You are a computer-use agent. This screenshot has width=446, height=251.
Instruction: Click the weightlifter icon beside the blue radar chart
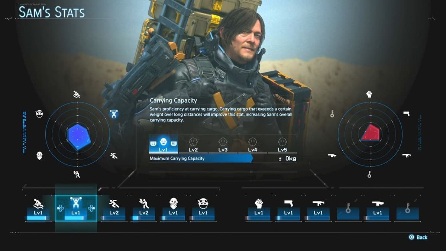pos(114,114)
